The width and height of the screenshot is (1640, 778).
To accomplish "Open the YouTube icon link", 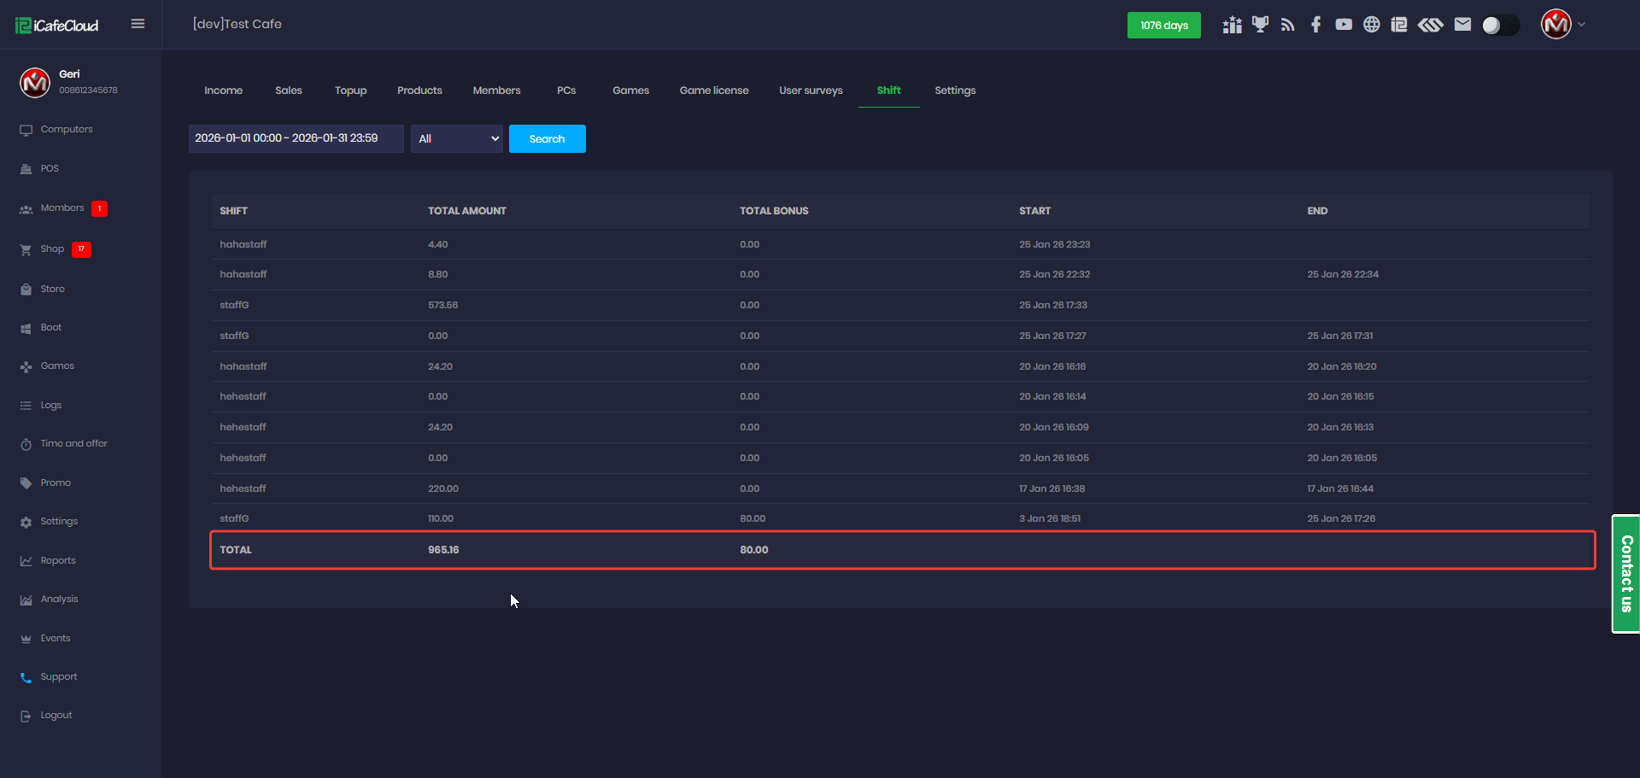I will (x=1344, y=25).
